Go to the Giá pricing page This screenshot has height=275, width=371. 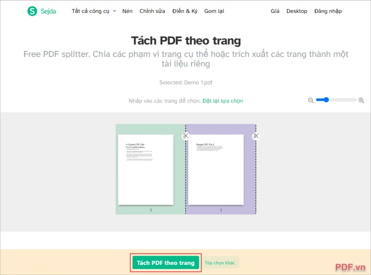[275, 11]
